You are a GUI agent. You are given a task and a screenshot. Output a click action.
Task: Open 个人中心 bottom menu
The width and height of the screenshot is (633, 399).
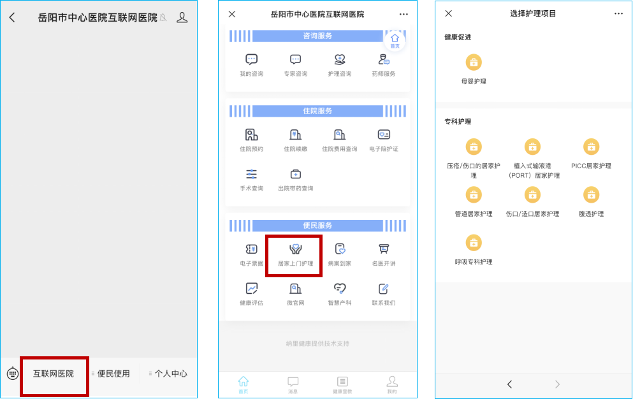point(168,374)
